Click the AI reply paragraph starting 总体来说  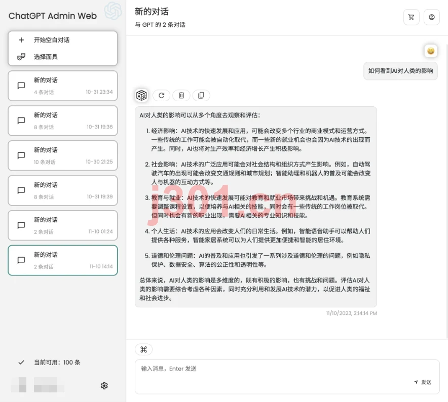click(x=255, y=289)
